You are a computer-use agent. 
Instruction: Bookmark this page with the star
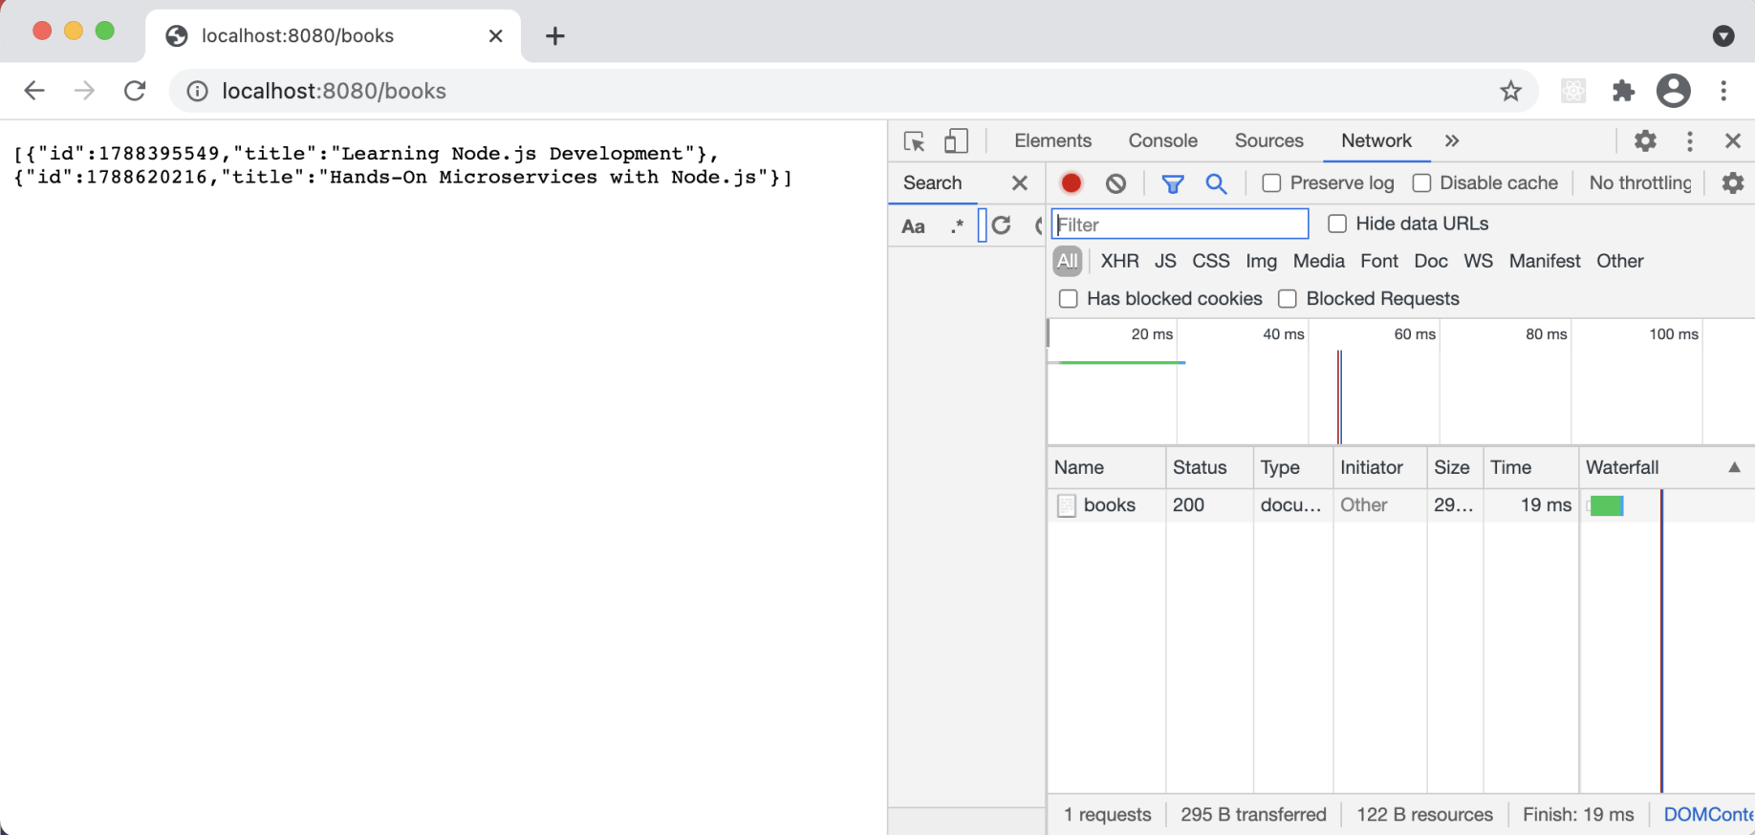coord(1510,91)
